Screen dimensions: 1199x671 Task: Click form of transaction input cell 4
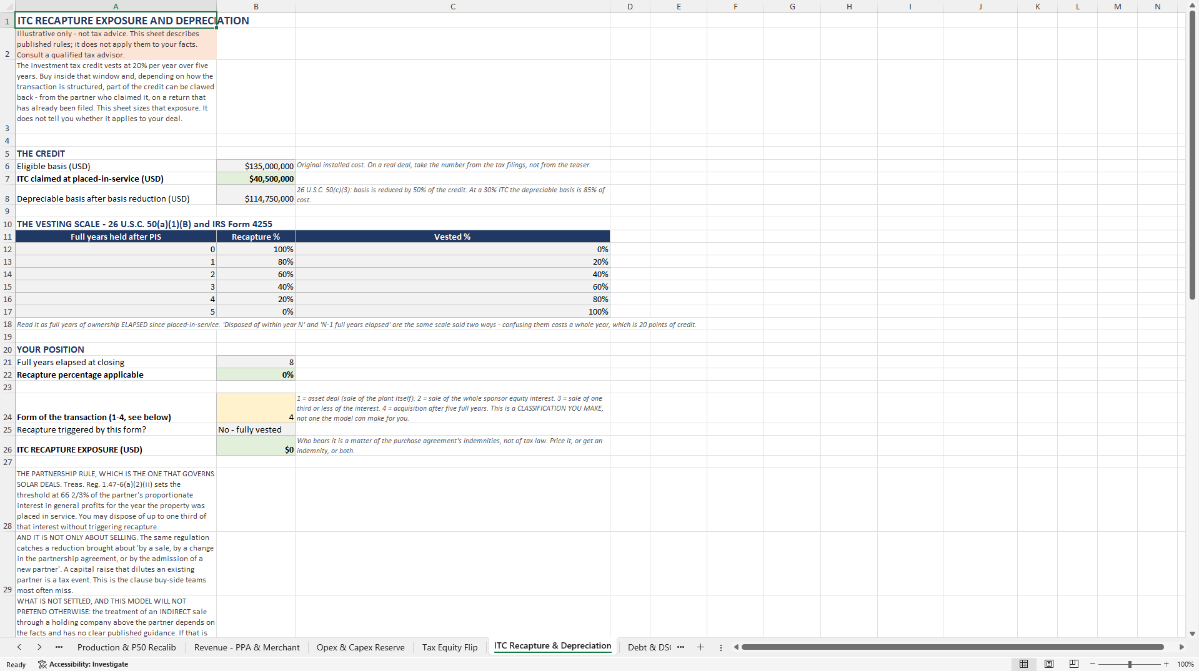[x=256, y=408]
